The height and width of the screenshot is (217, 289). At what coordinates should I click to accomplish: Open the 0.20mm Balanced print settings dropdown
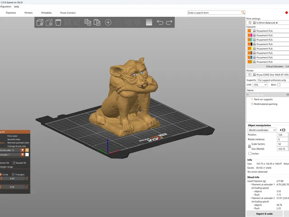pos(268,23)
